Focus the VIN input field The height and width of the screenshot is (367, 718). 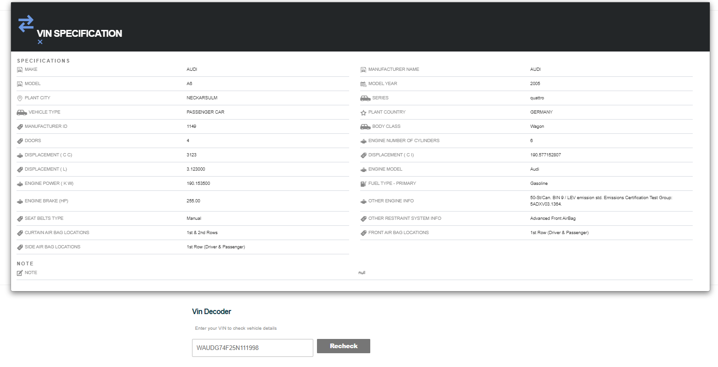pos(253,348)
